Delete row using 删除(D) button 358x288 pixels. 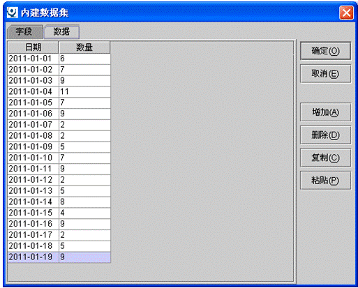[x=325, y=135]
